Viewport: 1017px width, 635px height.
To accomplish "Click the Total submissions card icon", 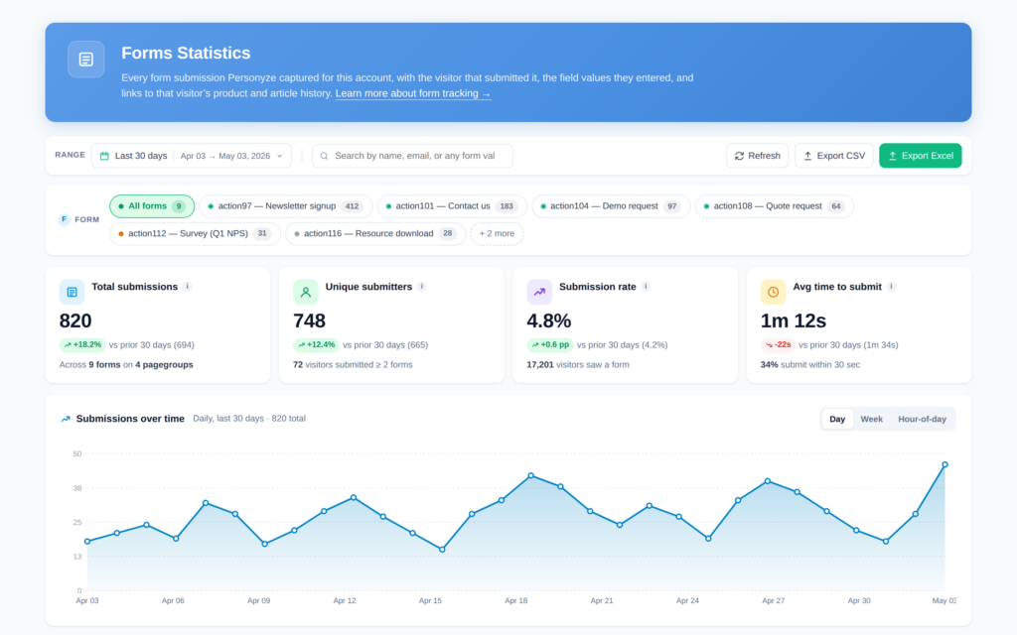I will (x=72, y=293).
